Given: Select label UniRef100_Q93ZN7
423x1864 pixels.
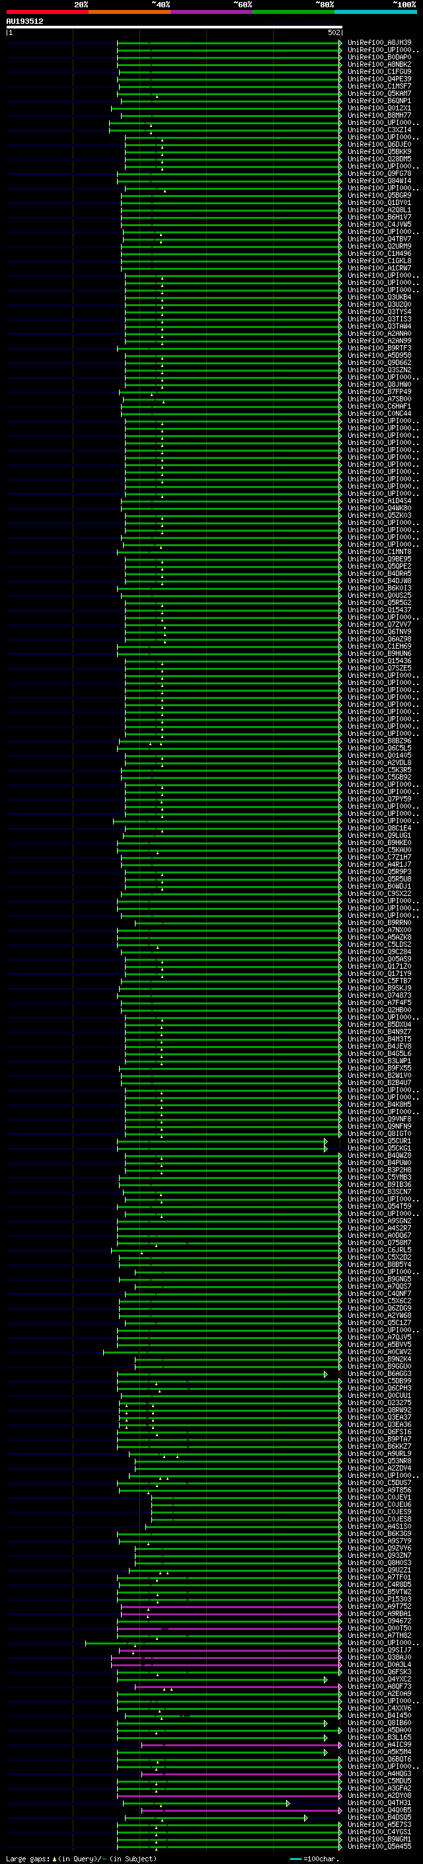Looking at the screenshot, I should click(379, 1555).
